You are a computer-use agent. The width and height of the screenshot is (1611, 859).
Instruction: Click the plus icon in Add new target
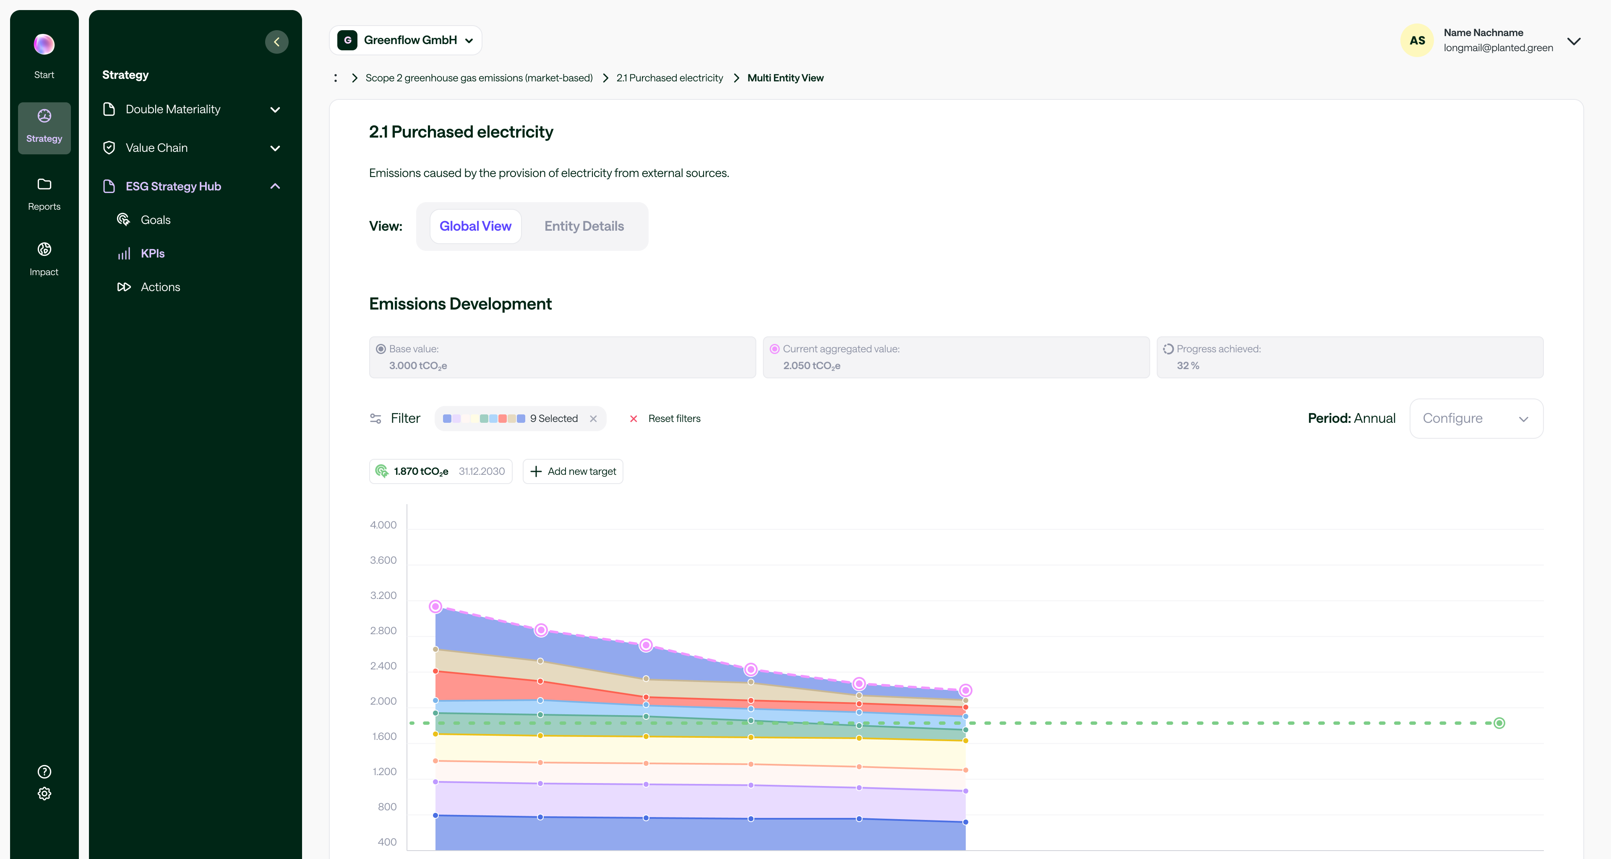pyautogui.click(x=536, y=471)
